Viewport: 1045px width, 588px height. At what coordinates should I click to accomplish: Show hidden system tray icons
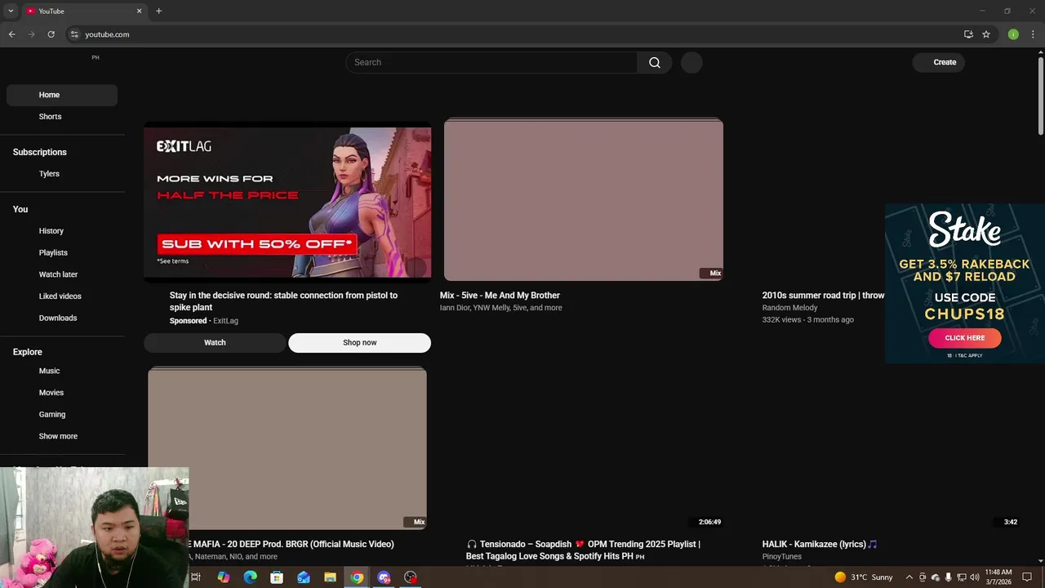click(909, 577)
